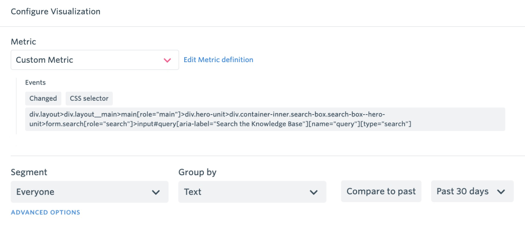Screen dimensions: 525x225
Task: Open Edit Metric definition link
Action: (218, 60)
